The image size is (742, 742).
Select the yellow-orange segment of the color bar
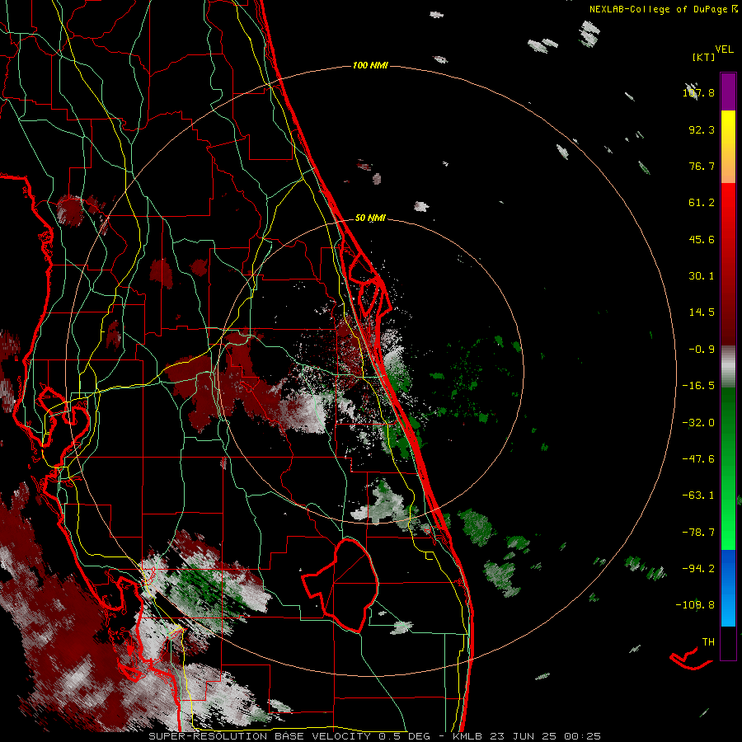point(728,147)
